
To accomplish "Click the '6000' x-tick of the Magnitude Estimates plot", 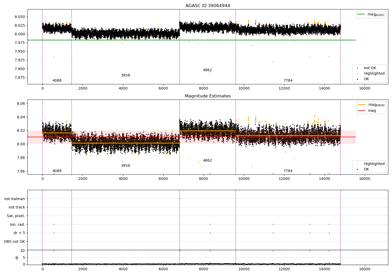I will coord(163,179).
